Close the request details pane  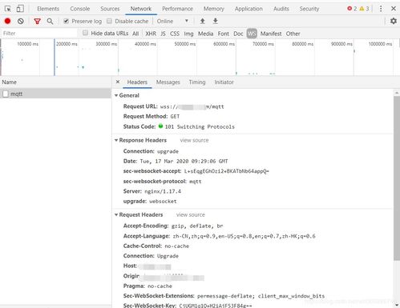[118, 82]
